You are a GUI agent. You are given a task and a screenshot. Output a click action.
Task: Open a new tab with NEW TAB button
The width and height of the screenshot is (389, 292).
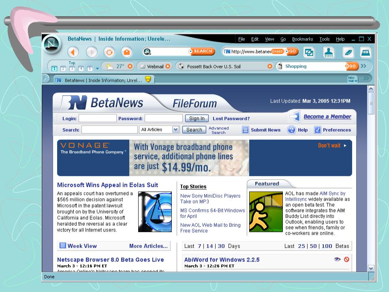tap(352, 79)
